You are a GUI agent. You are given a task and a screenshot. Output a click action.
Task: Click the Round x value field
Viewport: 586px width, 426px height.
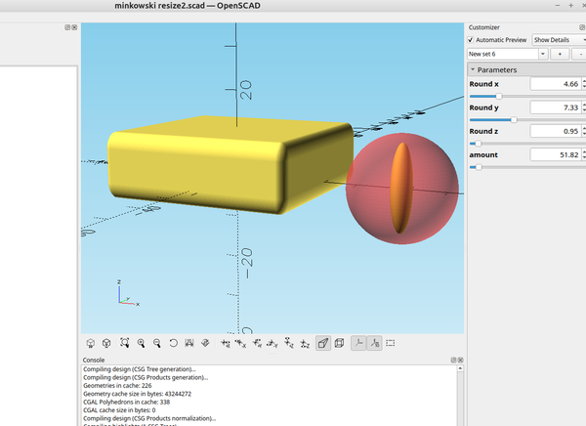[x=556, y=84]
